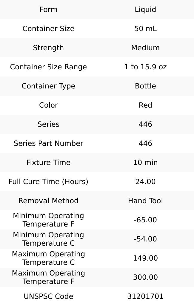Image resolution: width=194 pixels, height=306 pixels.
Task: Click the Form label cell
Action: [48, 10]
